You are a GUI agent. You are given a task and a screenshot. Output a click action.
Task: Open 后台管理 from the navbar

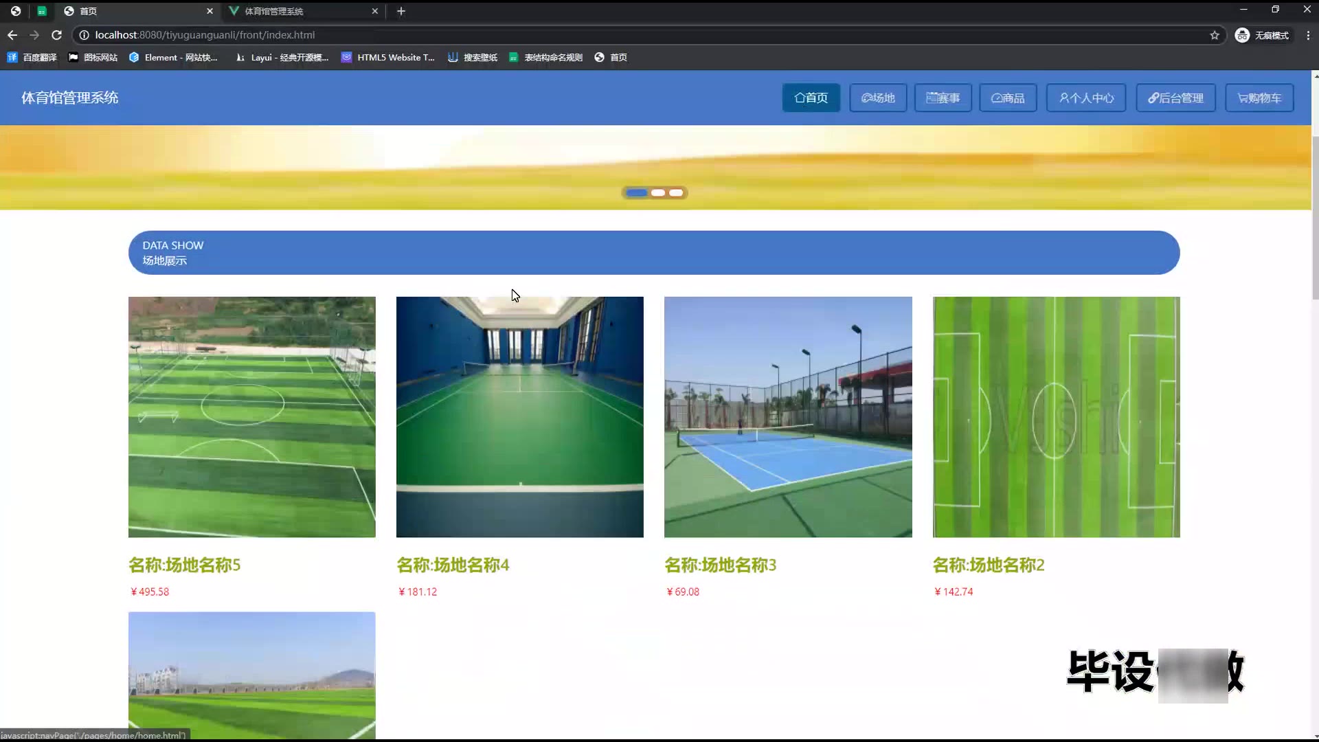click(1175, 98)
